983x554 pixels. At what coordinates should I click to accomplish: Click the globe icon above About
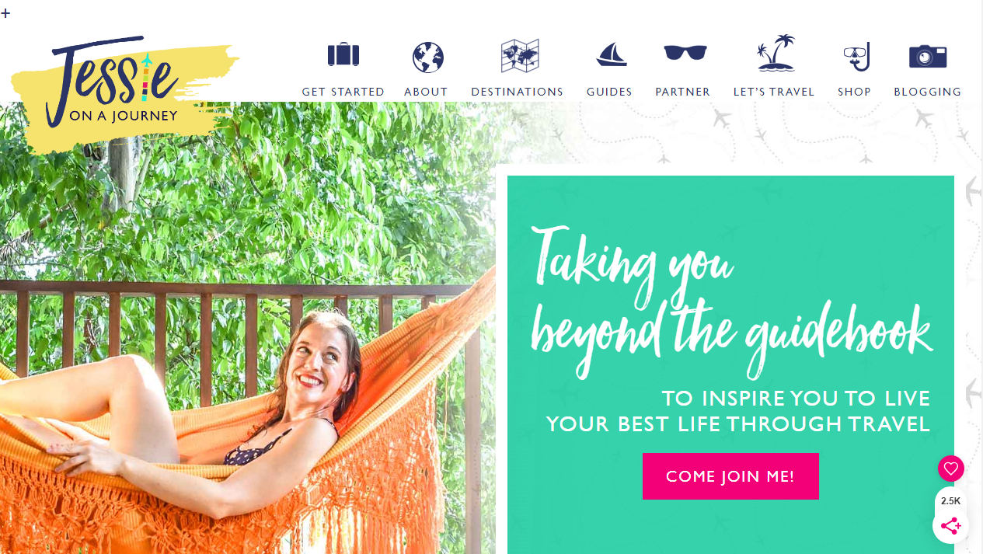point(427,57)
